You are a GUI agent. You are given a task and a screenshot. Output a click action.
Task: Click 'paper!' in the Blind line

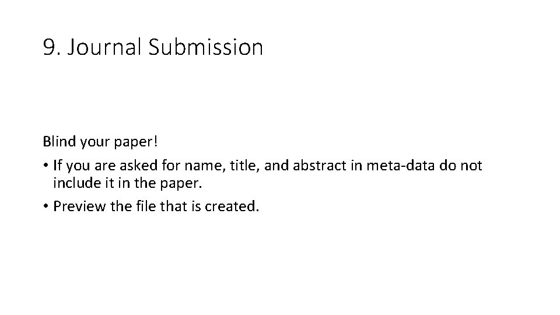(124, 141)
